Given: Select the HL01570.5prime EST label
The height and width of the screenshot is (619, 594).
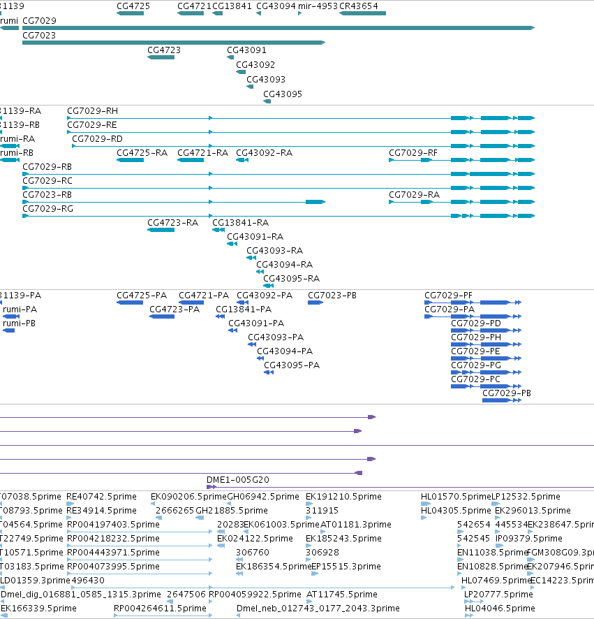Looking at the screenshot, I should coord(456,497).
